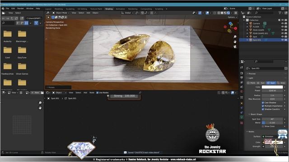Viewport: 289px width, 162px height.
Task: Open Object Mode dropdown in viewport
Action: pos(61,13)
